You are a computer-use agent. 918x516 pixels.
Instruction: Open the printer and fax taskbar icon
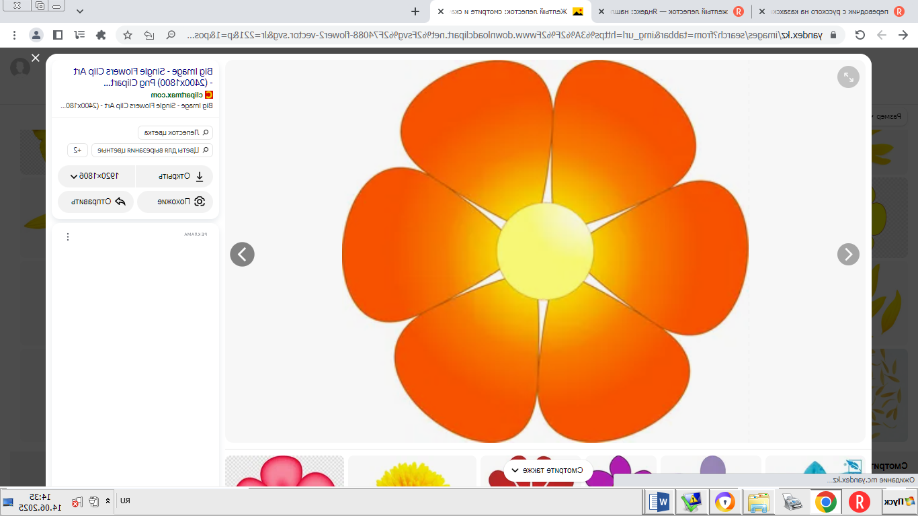(792, 502)
